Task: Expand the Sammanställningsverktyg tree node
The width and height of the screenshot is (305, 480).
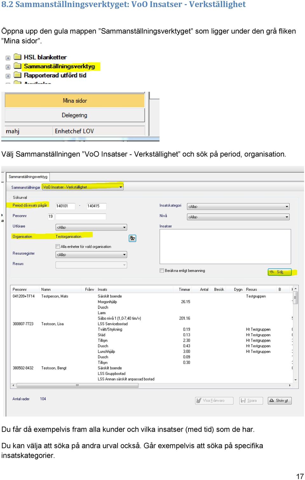Action: pos(8,67)
